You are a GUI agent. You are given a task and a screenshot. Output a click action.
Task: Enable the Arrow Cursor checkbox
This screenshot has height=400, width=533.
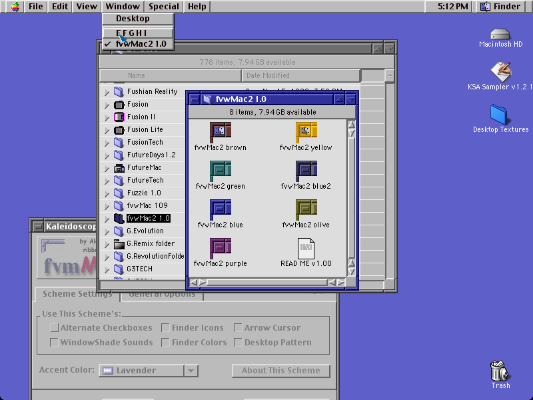tap(238, 327)
